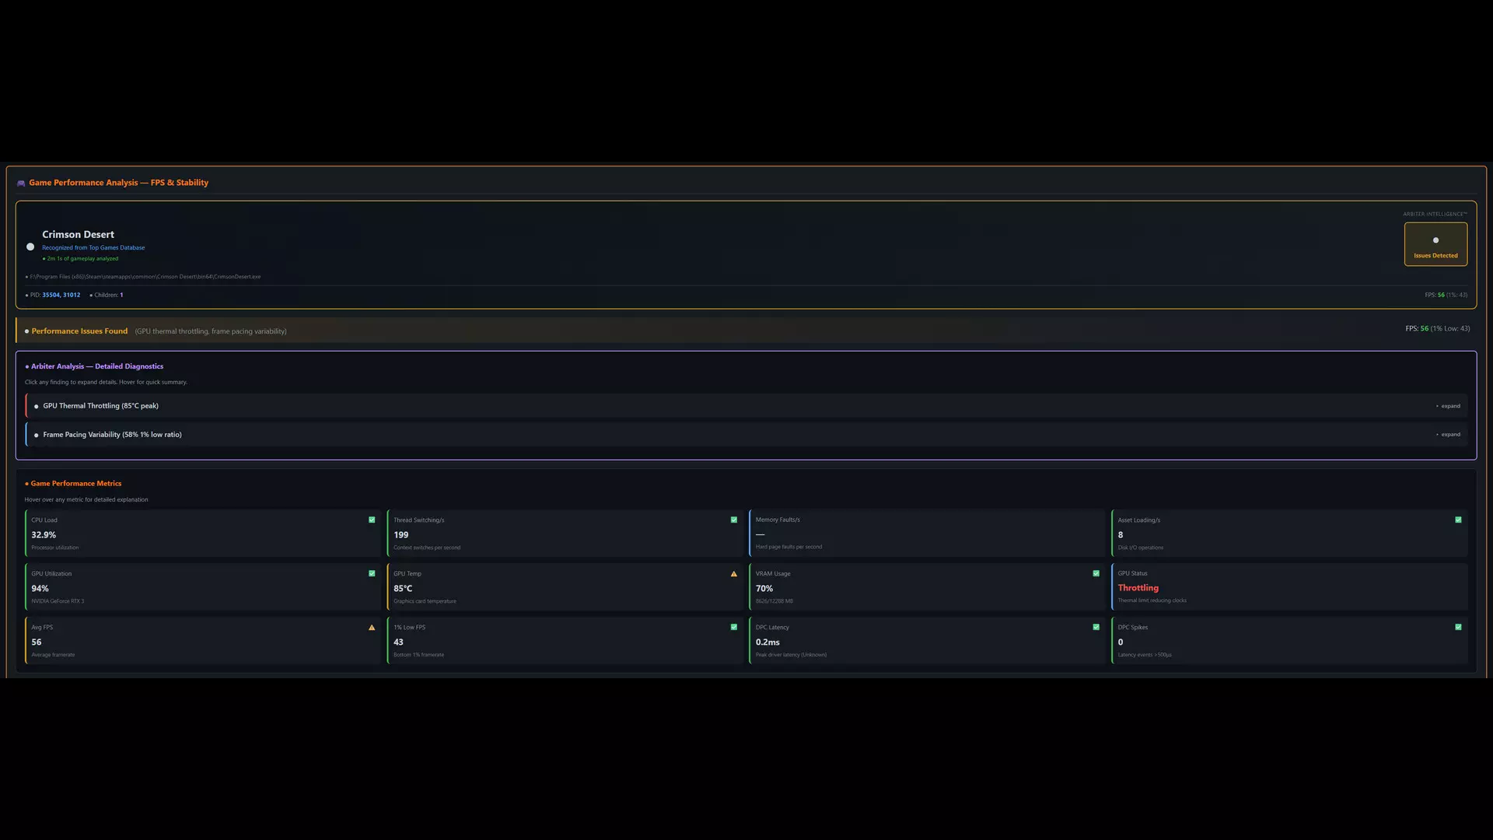Screen dimensions: 1493x840
Task: Click the 85°C GPU Temp value
Action: click(403, 589)
